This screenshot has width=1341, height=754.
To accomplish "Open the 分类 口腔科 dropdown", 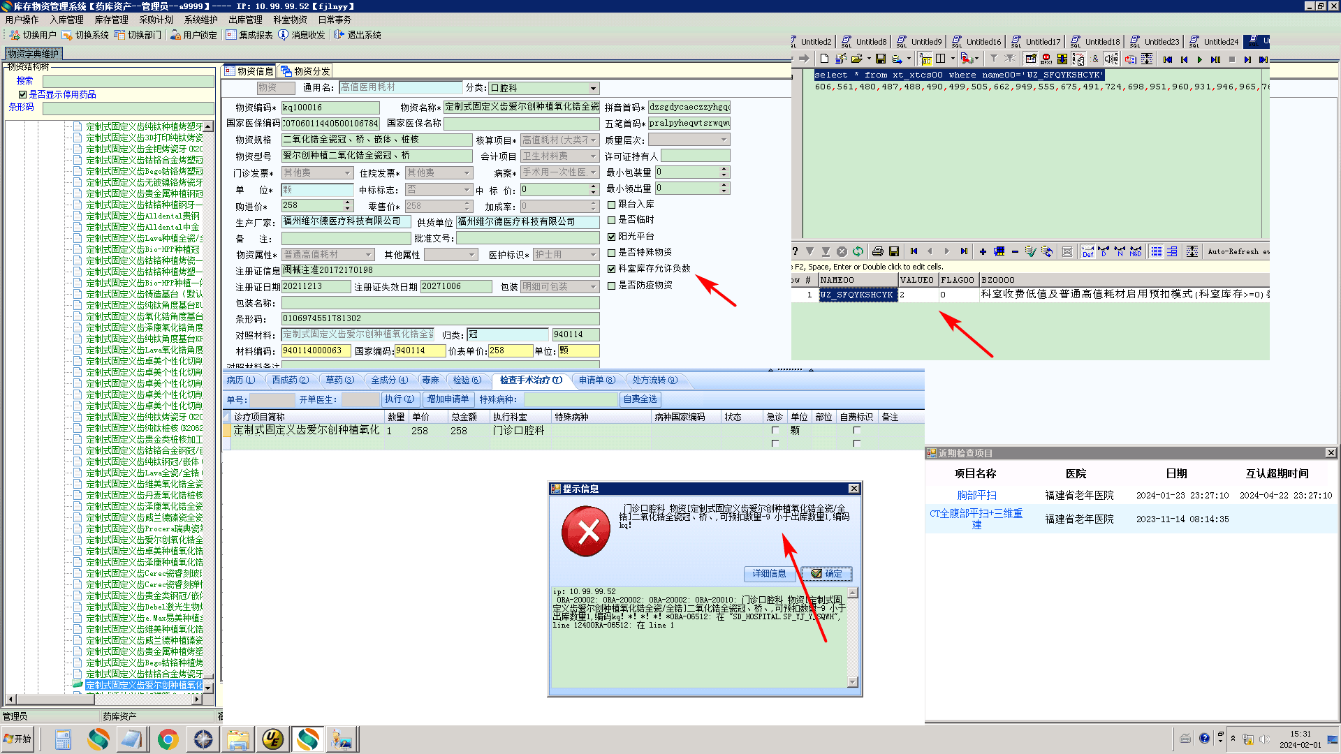I will click(593, 89).
